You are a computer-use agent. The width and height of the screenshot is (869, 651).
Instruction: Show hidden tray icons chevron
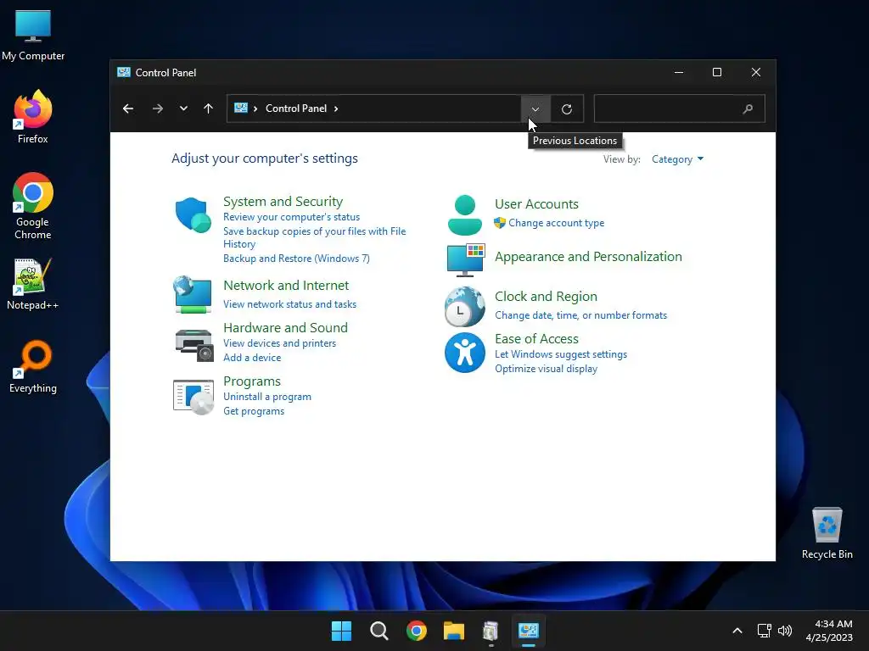point(737,631)
